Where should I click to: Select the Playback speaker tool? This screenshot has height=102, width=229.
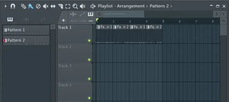point(83,6)
